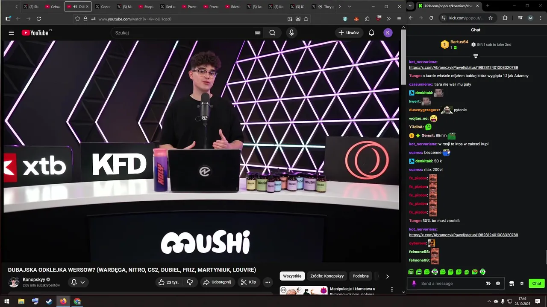Open more actions three-dot menu under video

pos(268,282)
